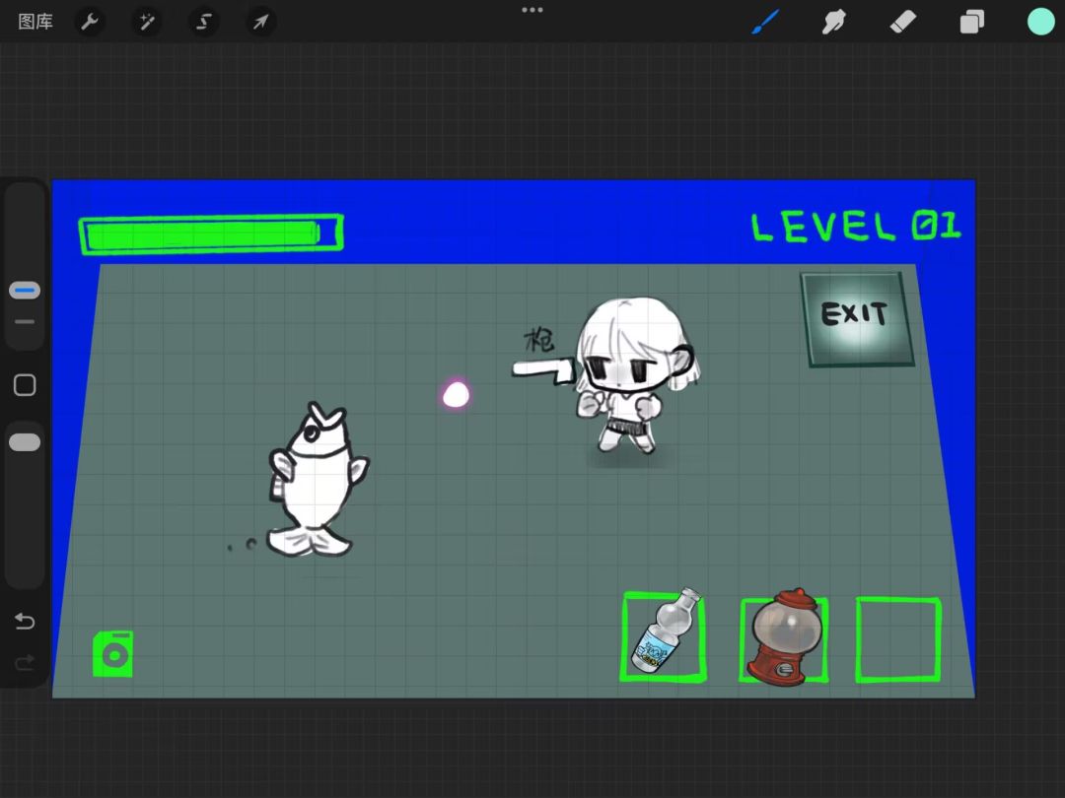Viewport: 1065px width, 798px height.
Task: Open the active color swatch picker
Action: pyautogui.click(x=1040, y=22)
